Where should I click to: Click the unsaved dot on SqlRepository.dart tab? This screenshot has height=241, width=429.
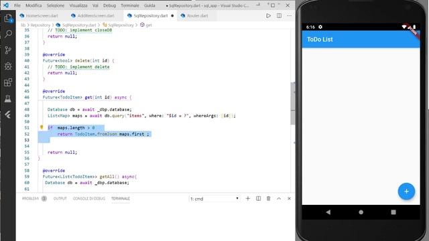[x=172, y=16]
